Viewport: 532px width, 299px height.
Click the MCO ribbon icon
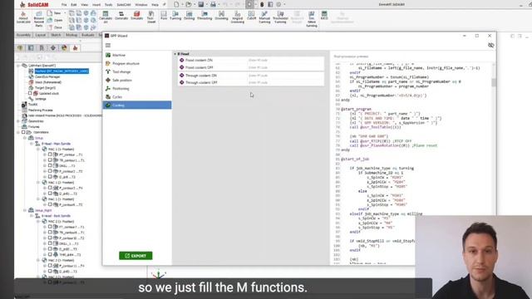(x=324, y=16)
